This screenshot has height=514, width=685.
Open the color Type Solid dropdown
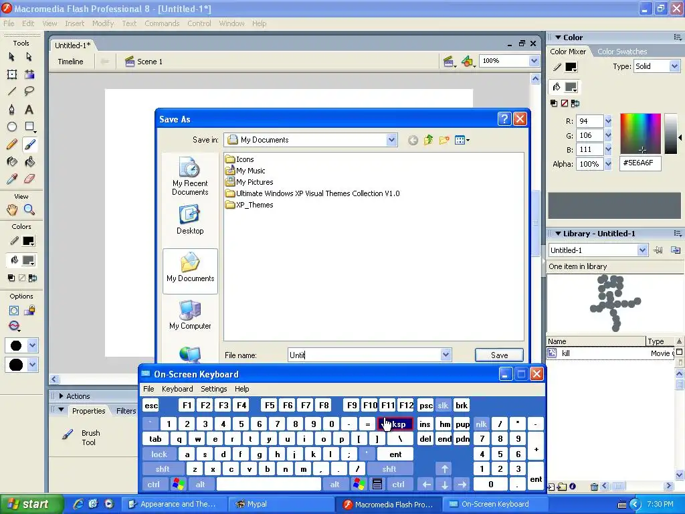pyautogui.click(x=674, y=66)
